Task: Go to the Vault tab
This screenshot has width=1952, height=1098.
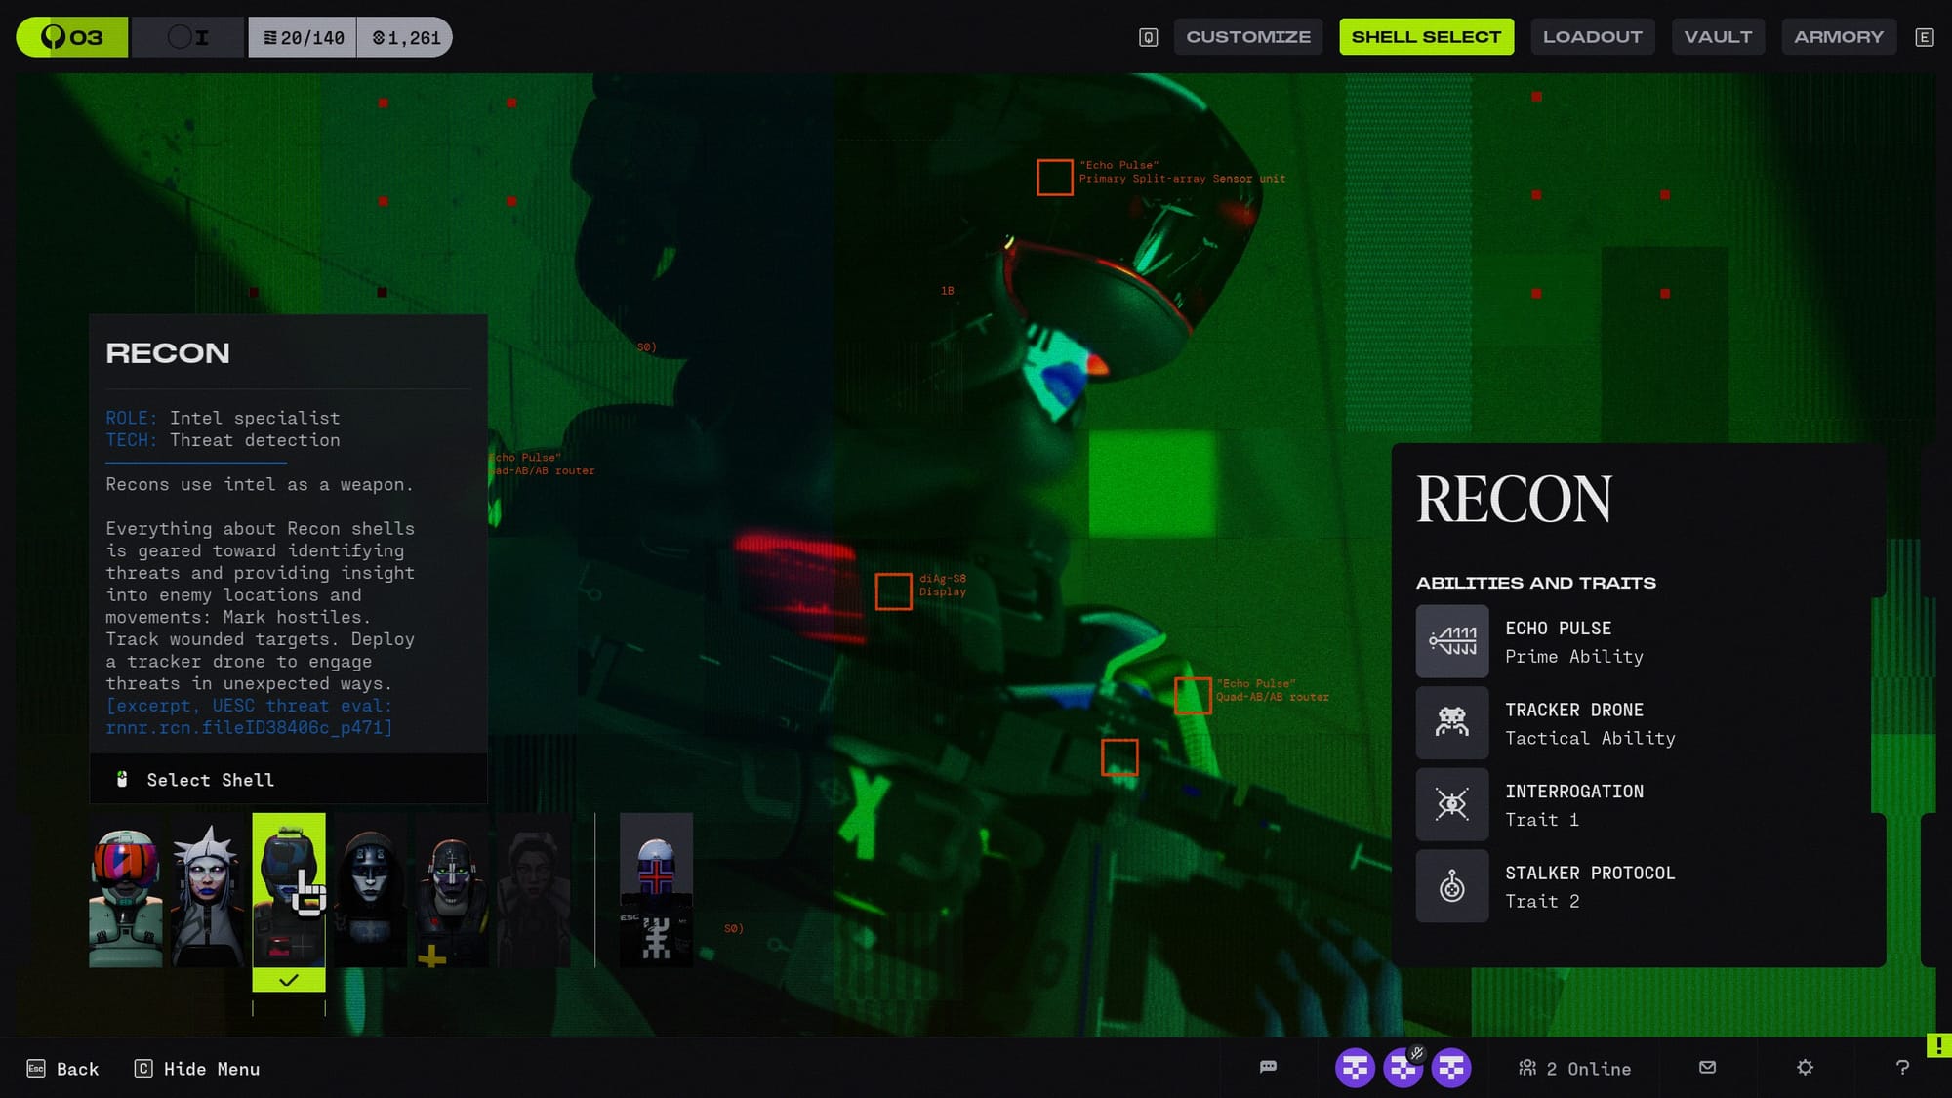Action: pos(1718,37)
